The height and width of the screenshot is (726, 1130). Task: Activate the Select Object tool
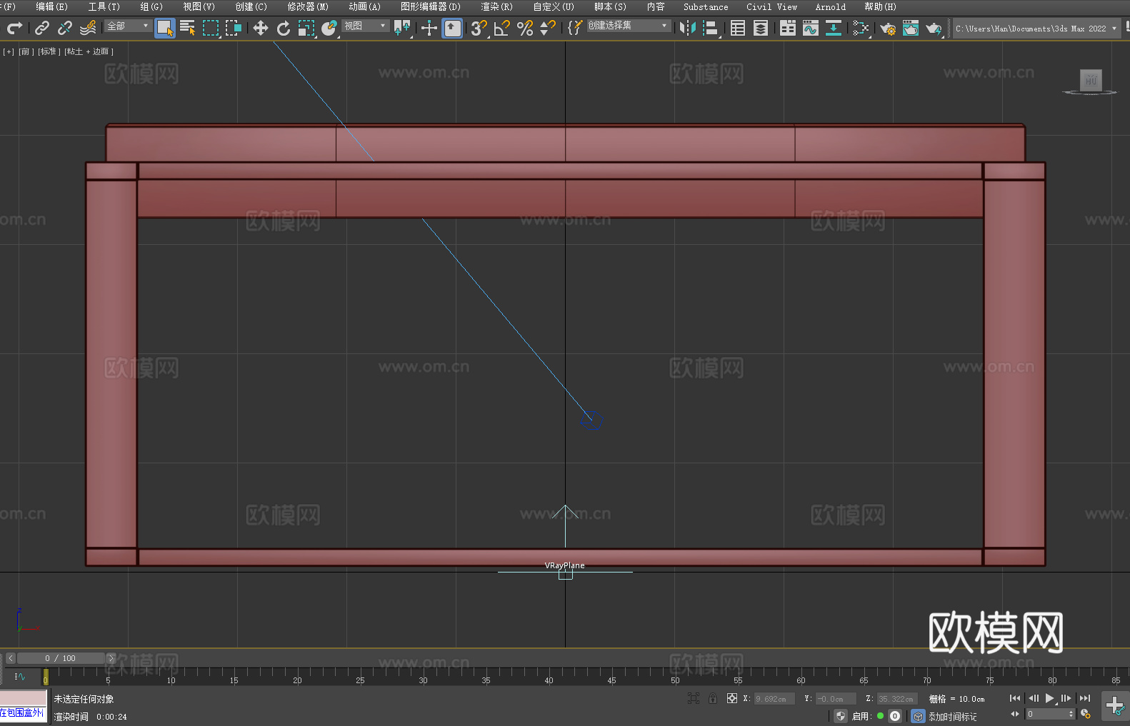pos(165,28)
